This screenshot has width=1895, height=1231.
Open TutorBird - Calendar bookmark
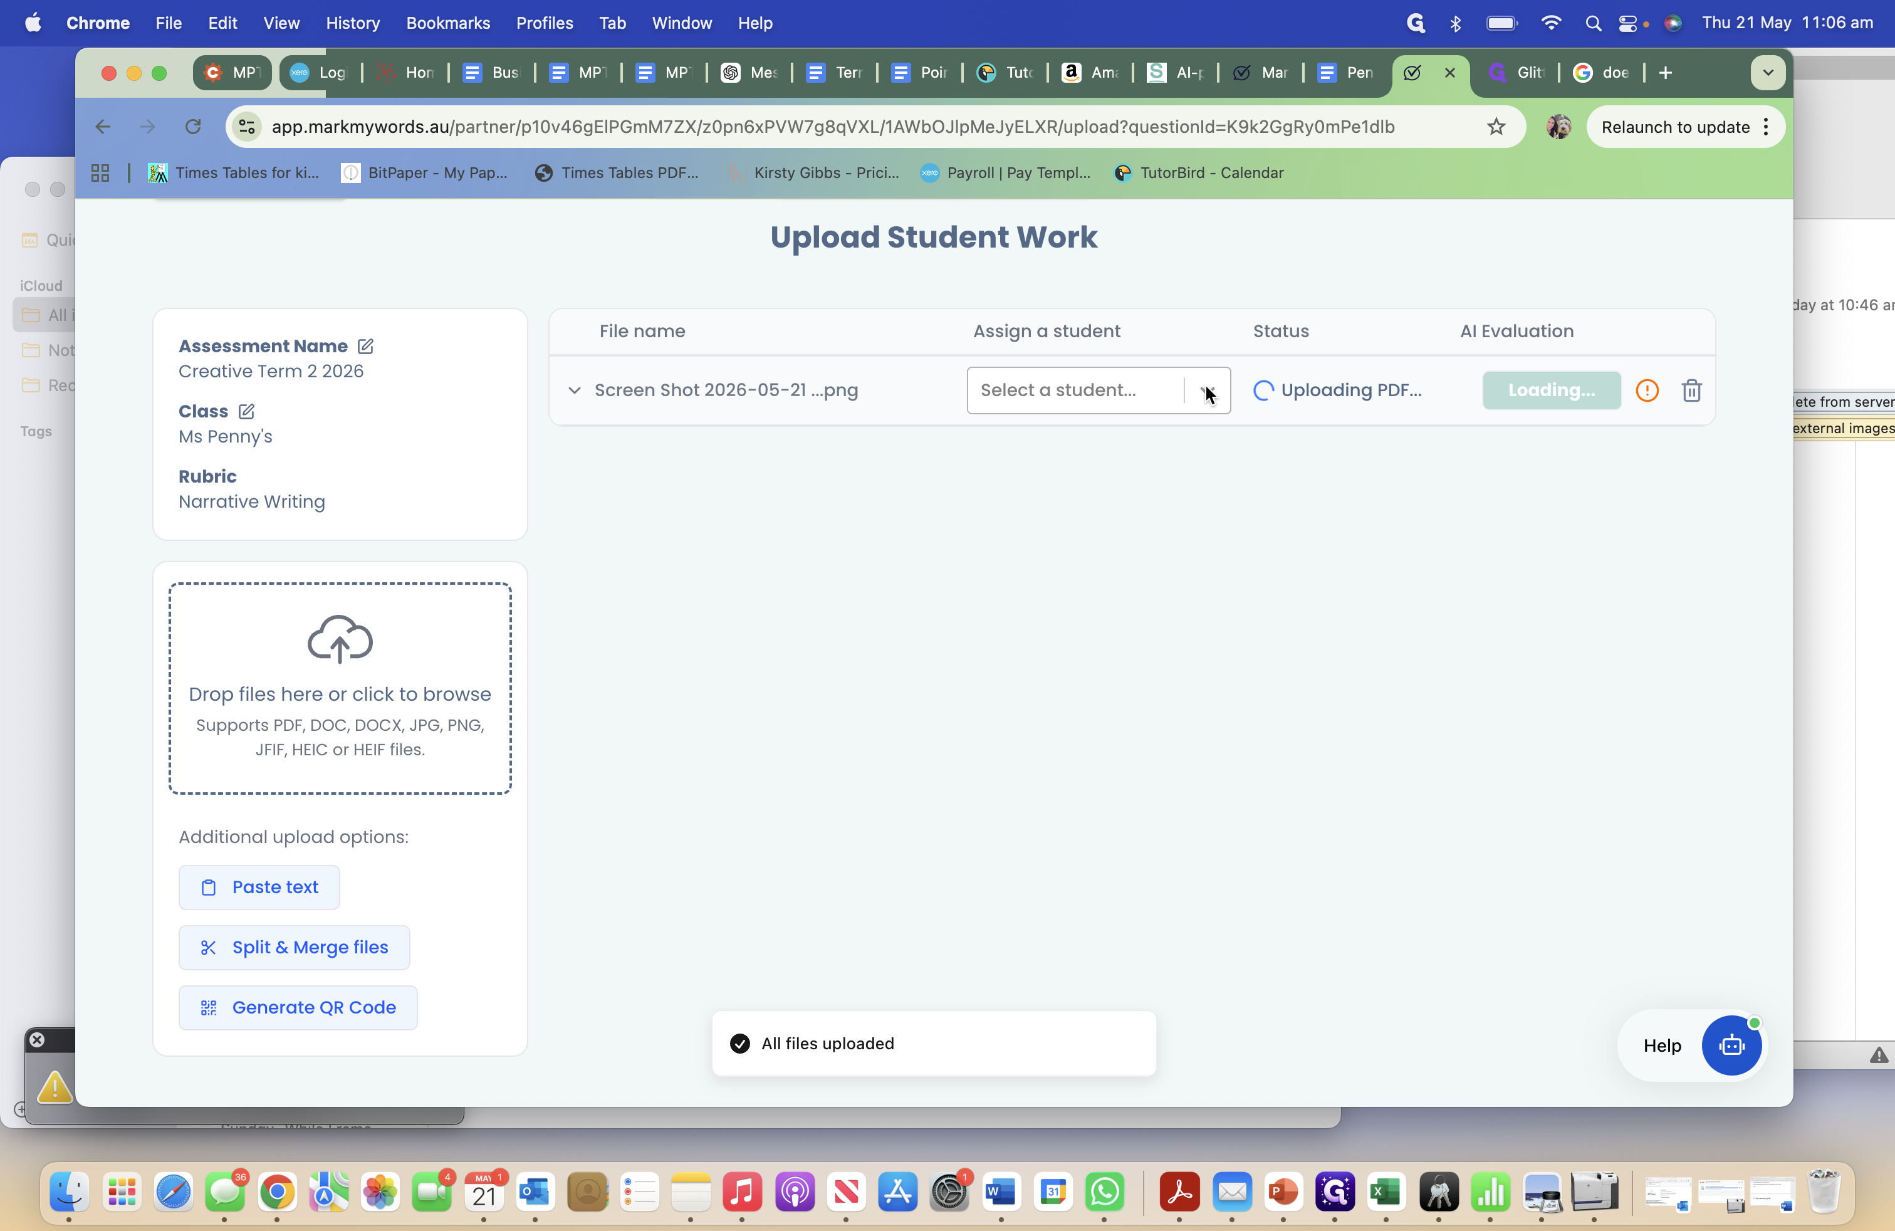pos(1199,173)
